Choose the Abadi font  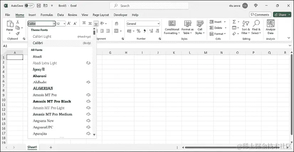pos(61,57)
